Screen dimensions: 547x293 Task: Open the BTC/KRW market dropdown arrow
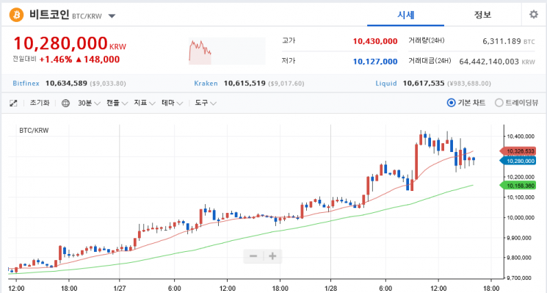(112, 16)
